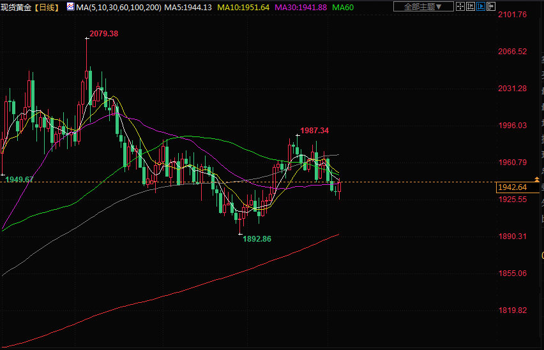Click the 2066.52 axis price

click(513, 52)
